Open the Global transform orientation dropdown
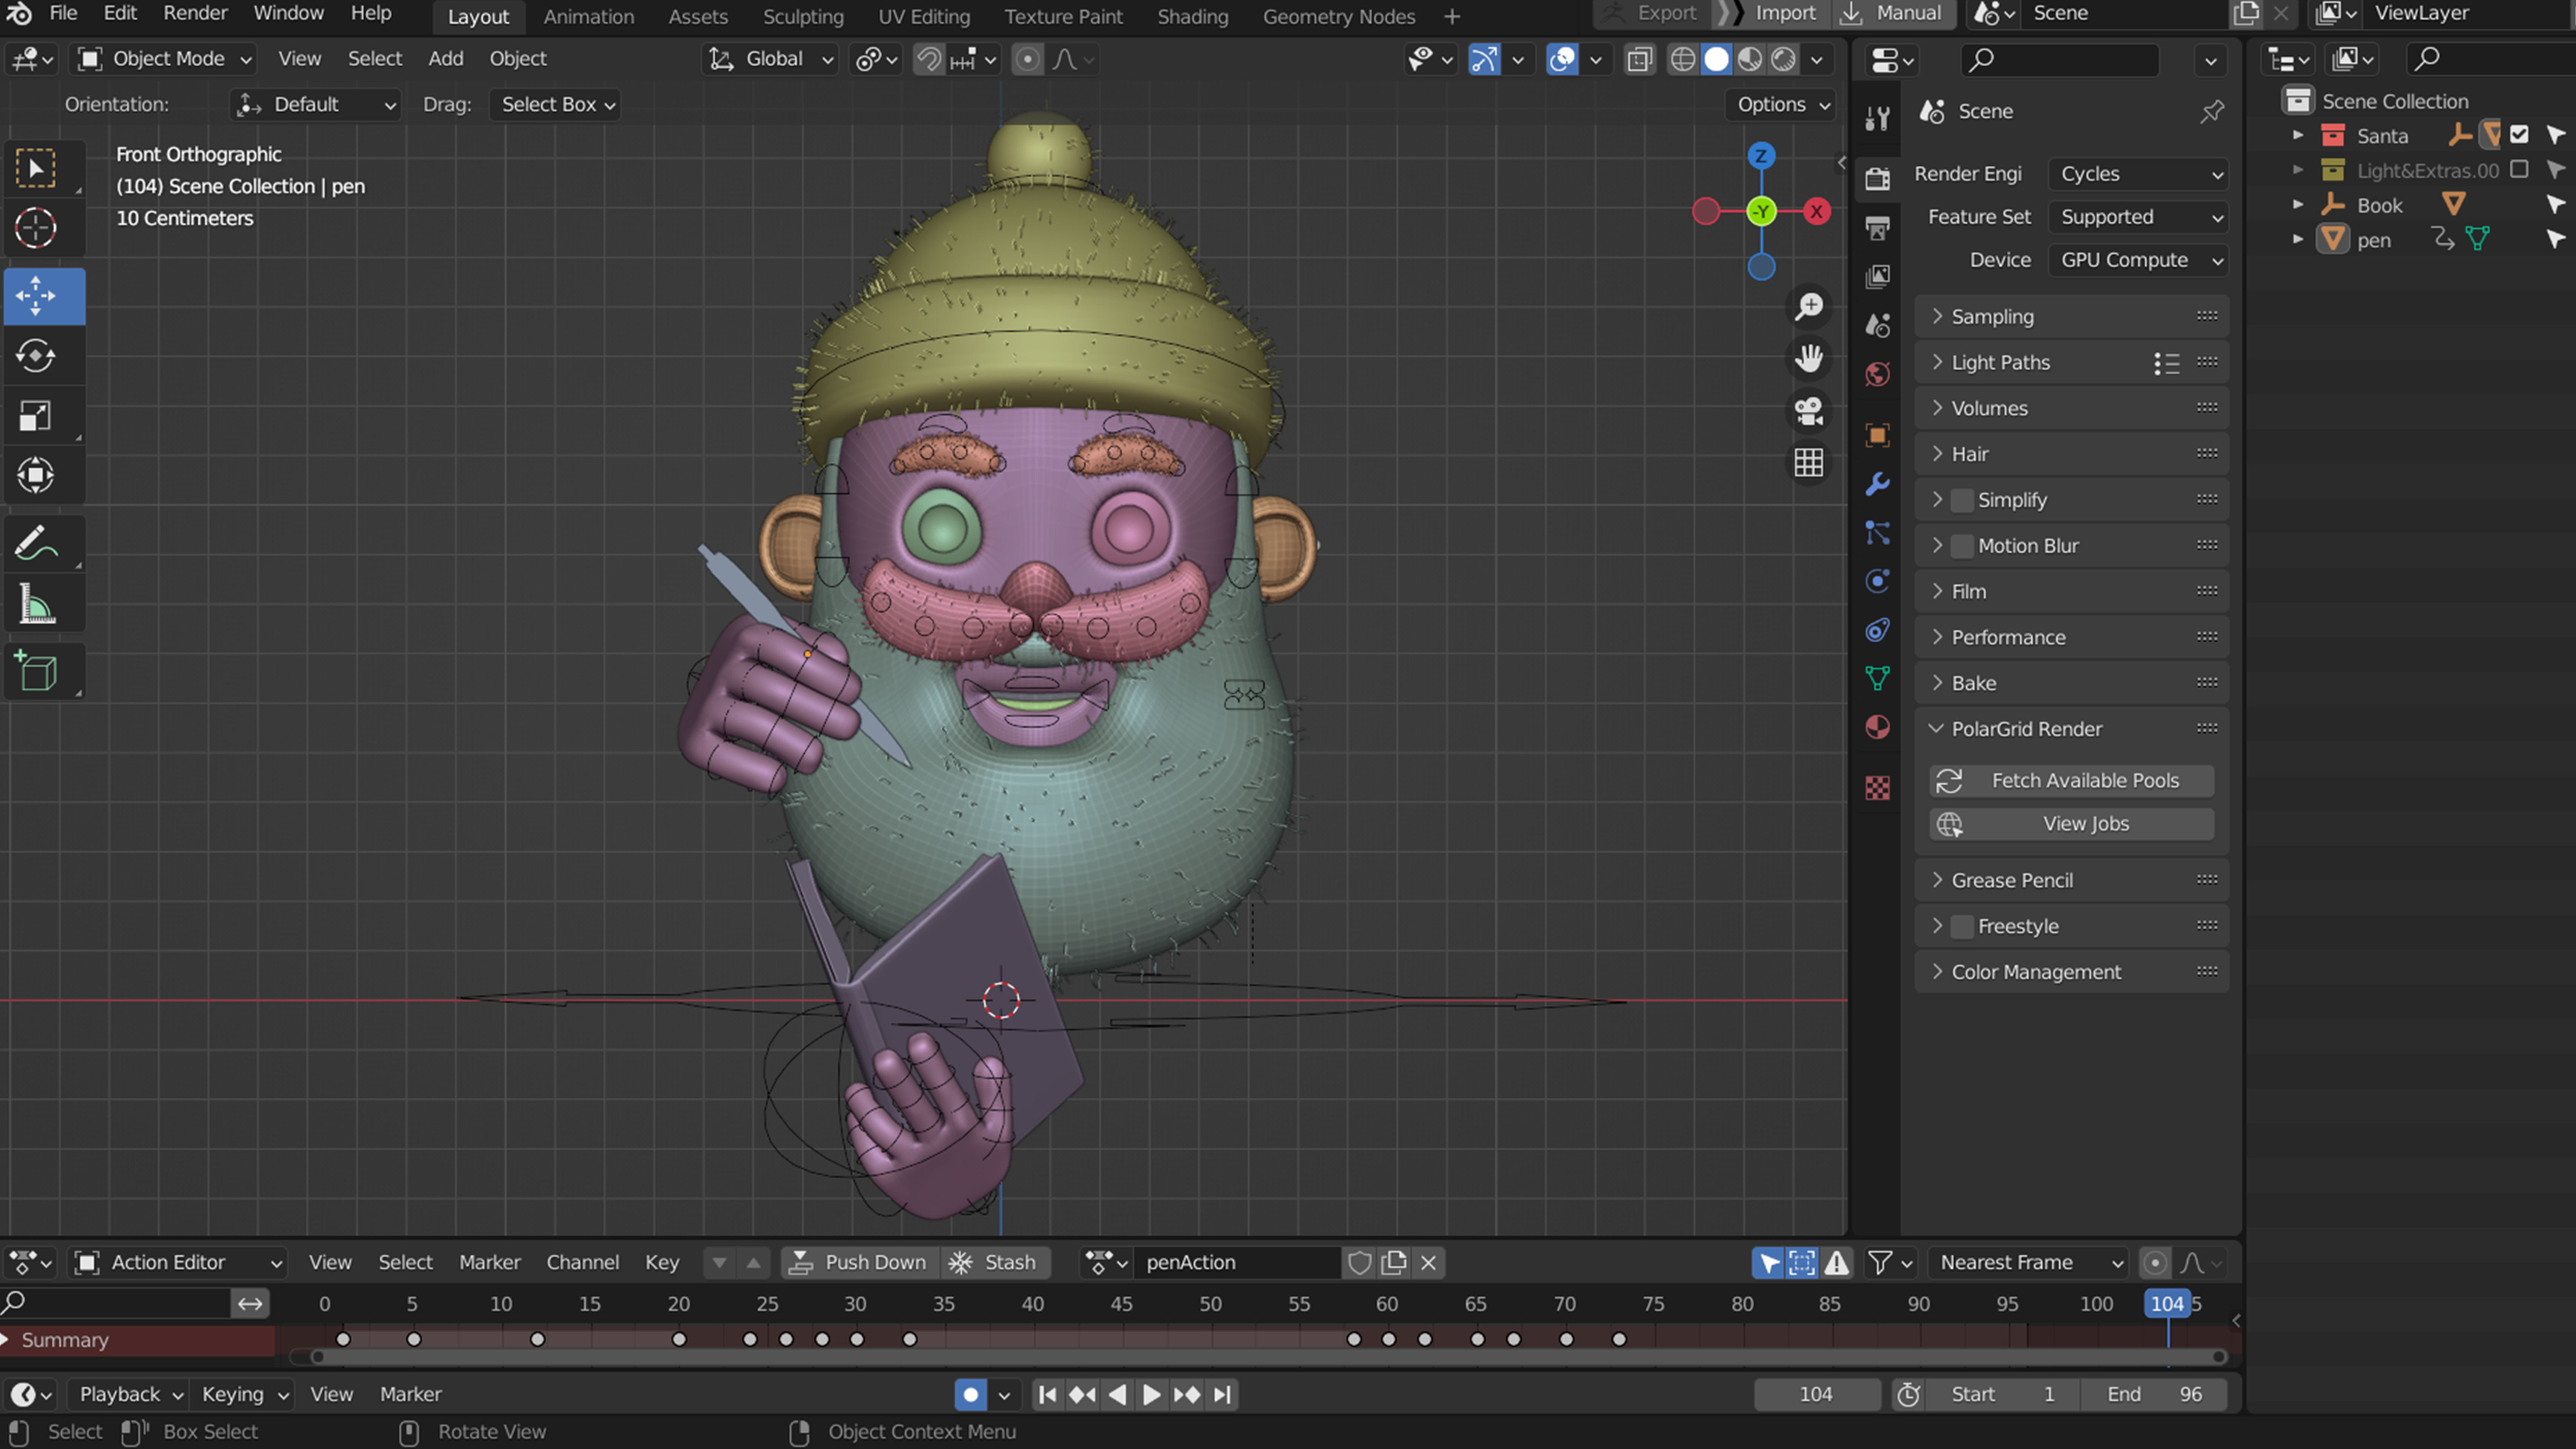Screen dimensions: 2576x1449 click(x=771, y=59)
